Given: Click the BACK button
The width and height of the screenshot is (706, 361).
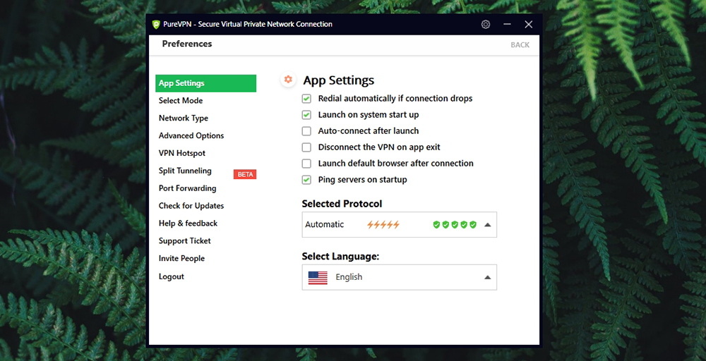Looking at the screenshot, I should click(520, 45).
